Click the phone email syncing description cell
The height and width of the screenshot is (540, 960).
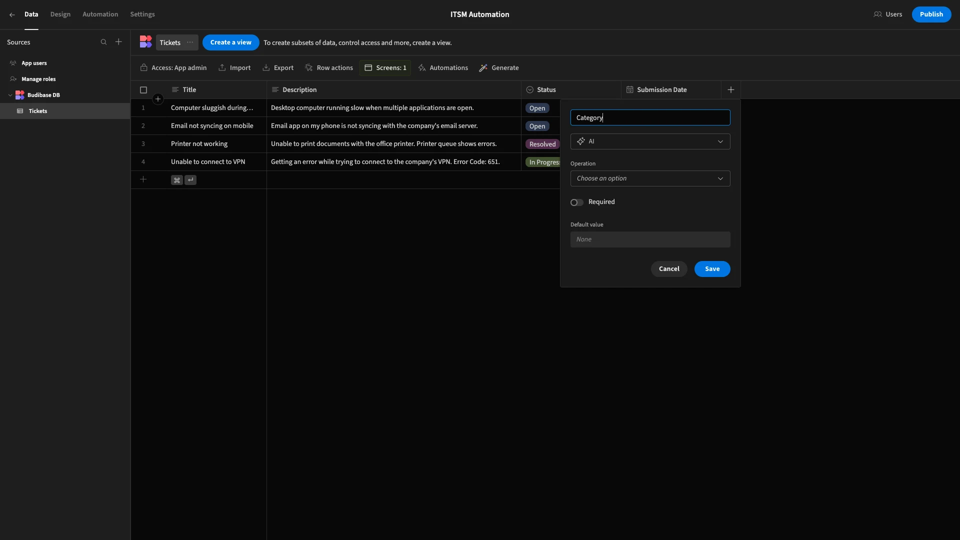pos(394,126)
